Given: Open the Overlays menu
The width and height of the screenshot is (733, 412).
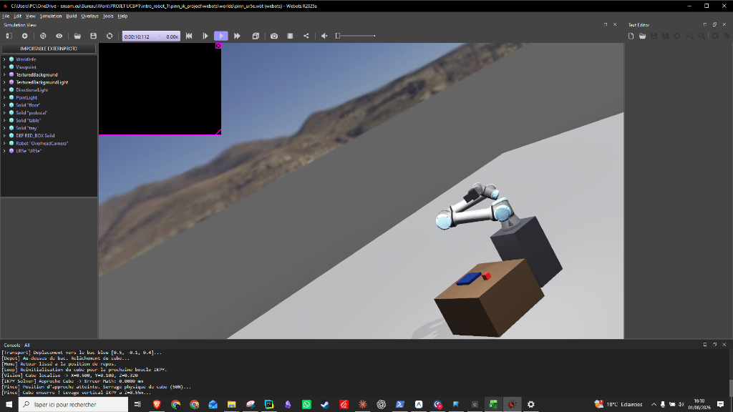Looking at the screenshot, I should coord(89,16).
